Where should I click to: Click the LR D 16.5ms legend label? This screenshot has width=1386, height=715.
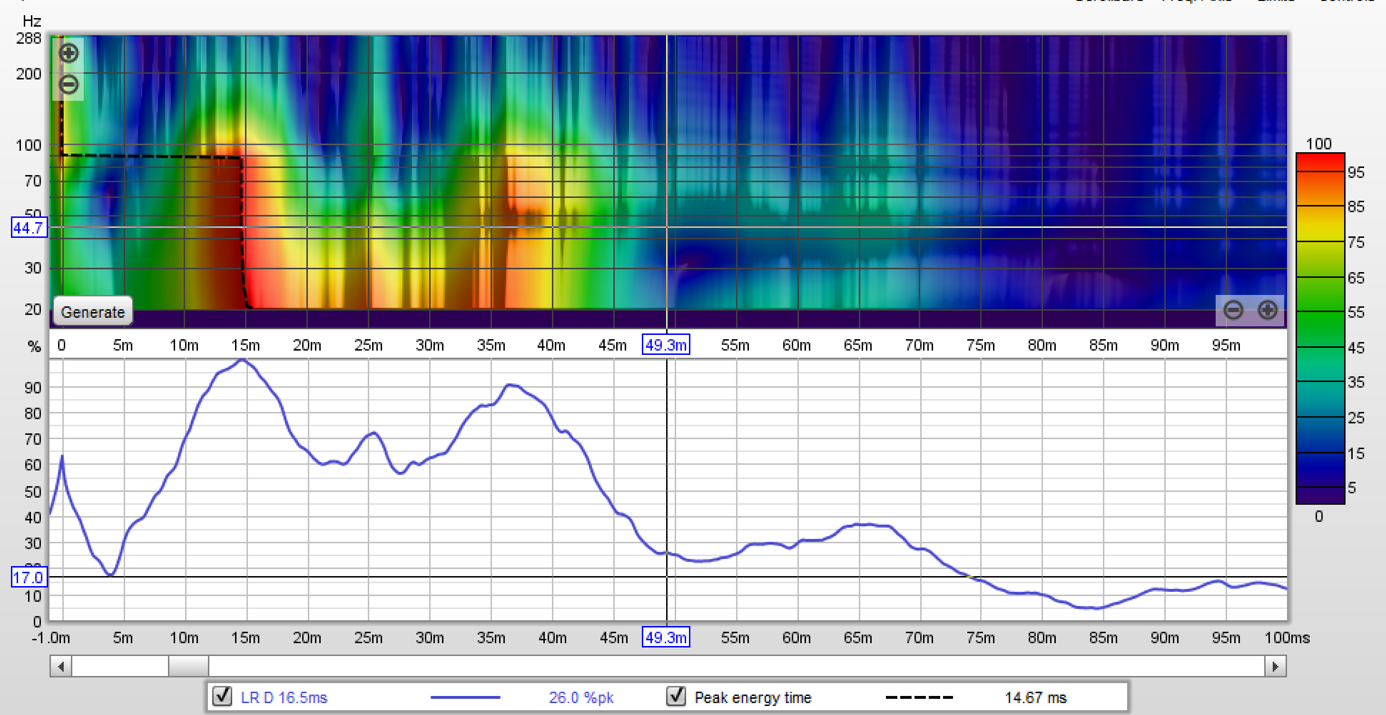(284, 698)
